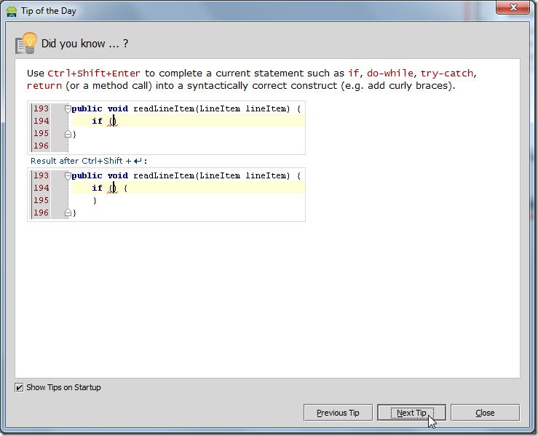Click the first code example image
This screenshot has height=436, width=538.
click(167, 127)
